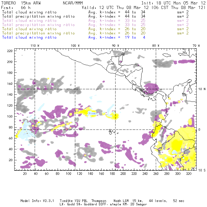Click the 'TORERO 15km ARW' title text
207x207 pixels.
tap(21, 3)
